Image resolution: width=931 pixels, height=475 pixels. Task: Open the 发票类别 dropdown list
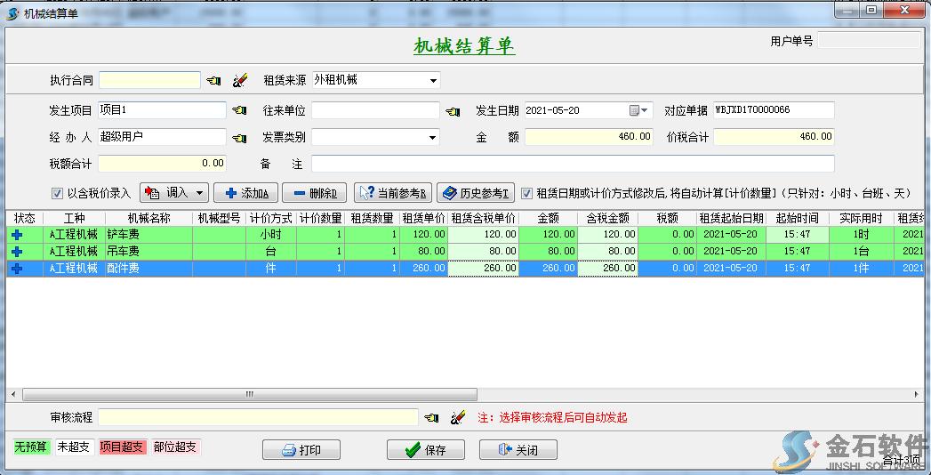click(x=434, y=138)
